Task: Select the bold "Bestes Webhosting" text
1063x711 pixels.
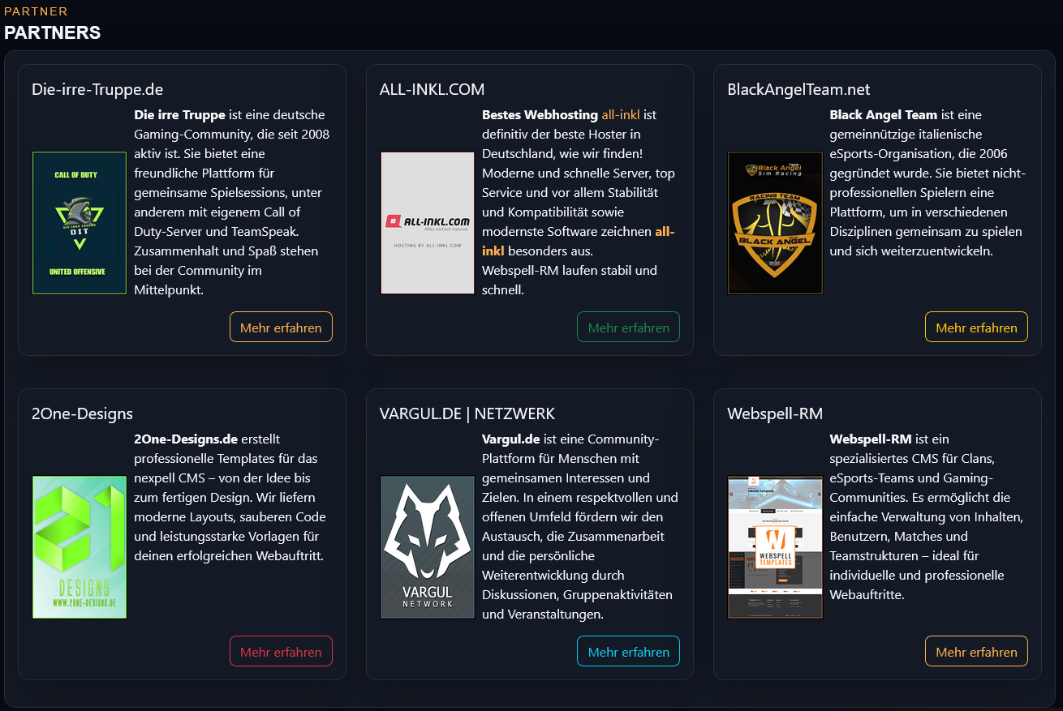Action: (540, 115)
